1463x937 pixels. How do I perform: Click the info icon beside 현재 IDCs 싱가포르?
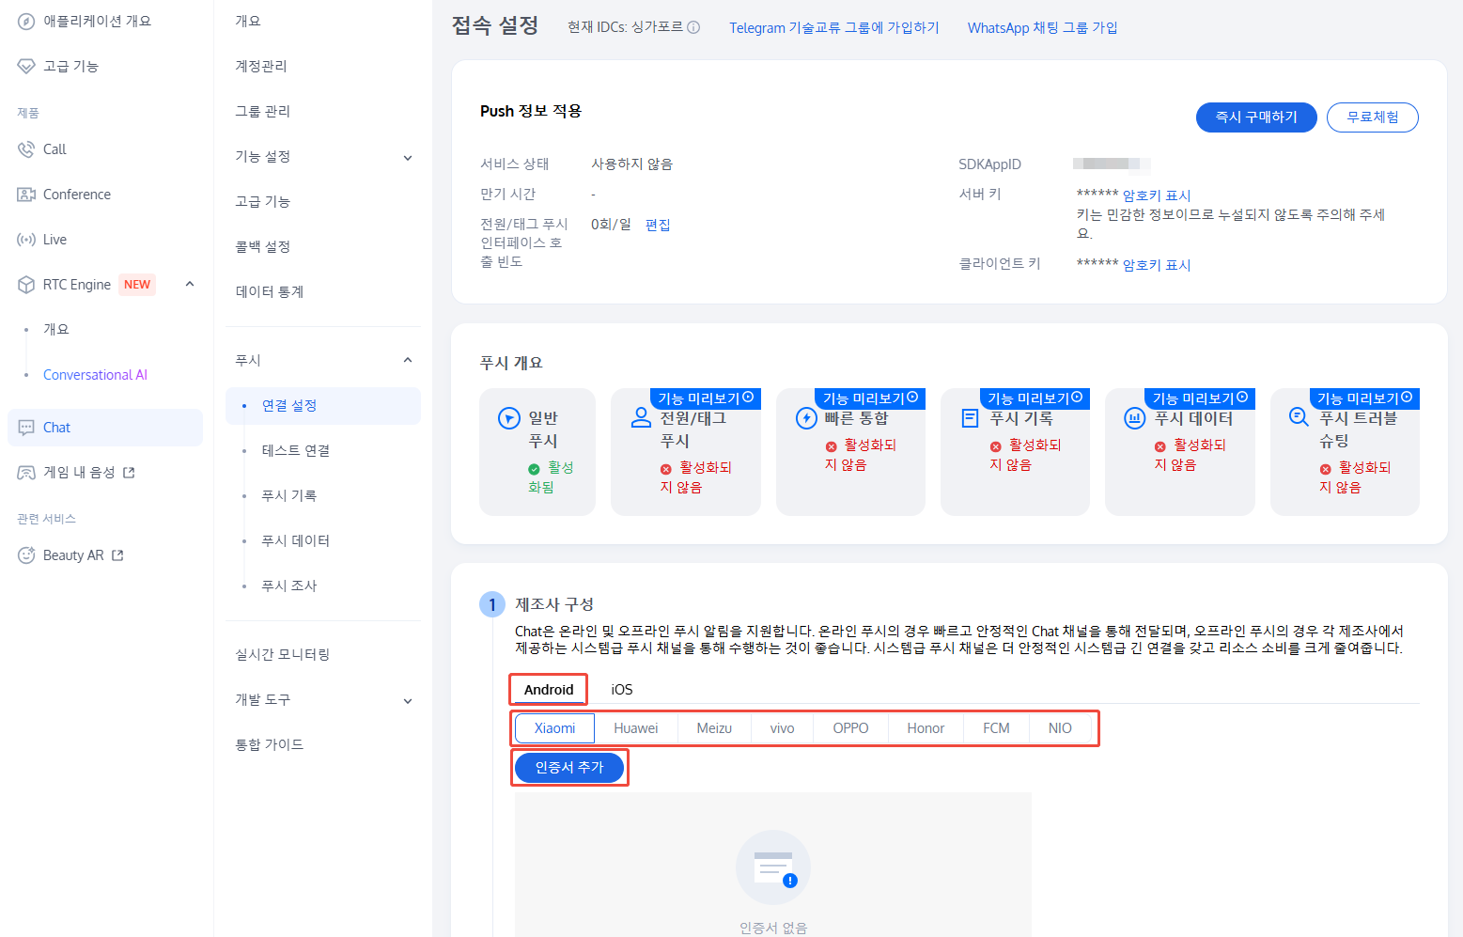point(693,27)
